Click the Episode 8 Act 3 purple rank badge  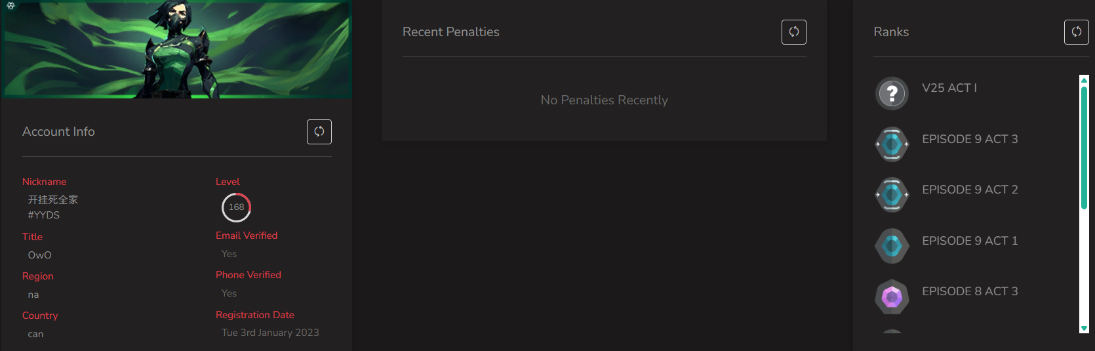[x=892, y=297]
